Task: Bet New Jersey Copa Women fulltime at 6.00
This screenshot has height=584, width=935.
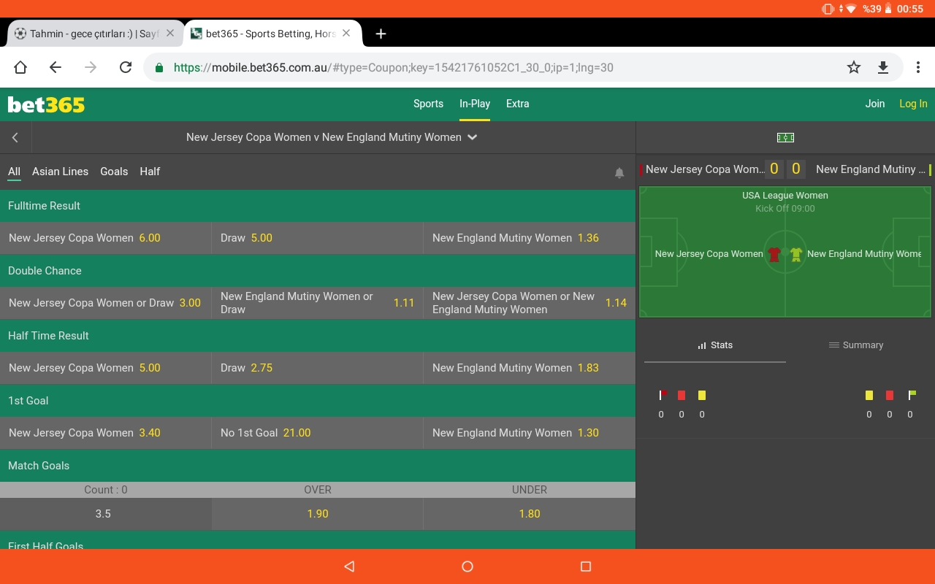Action: coord(106,238)
